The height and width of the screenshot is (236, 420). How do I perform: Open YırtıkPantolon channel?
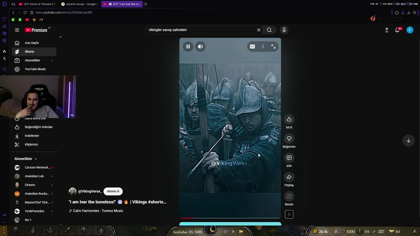(34, 211)
